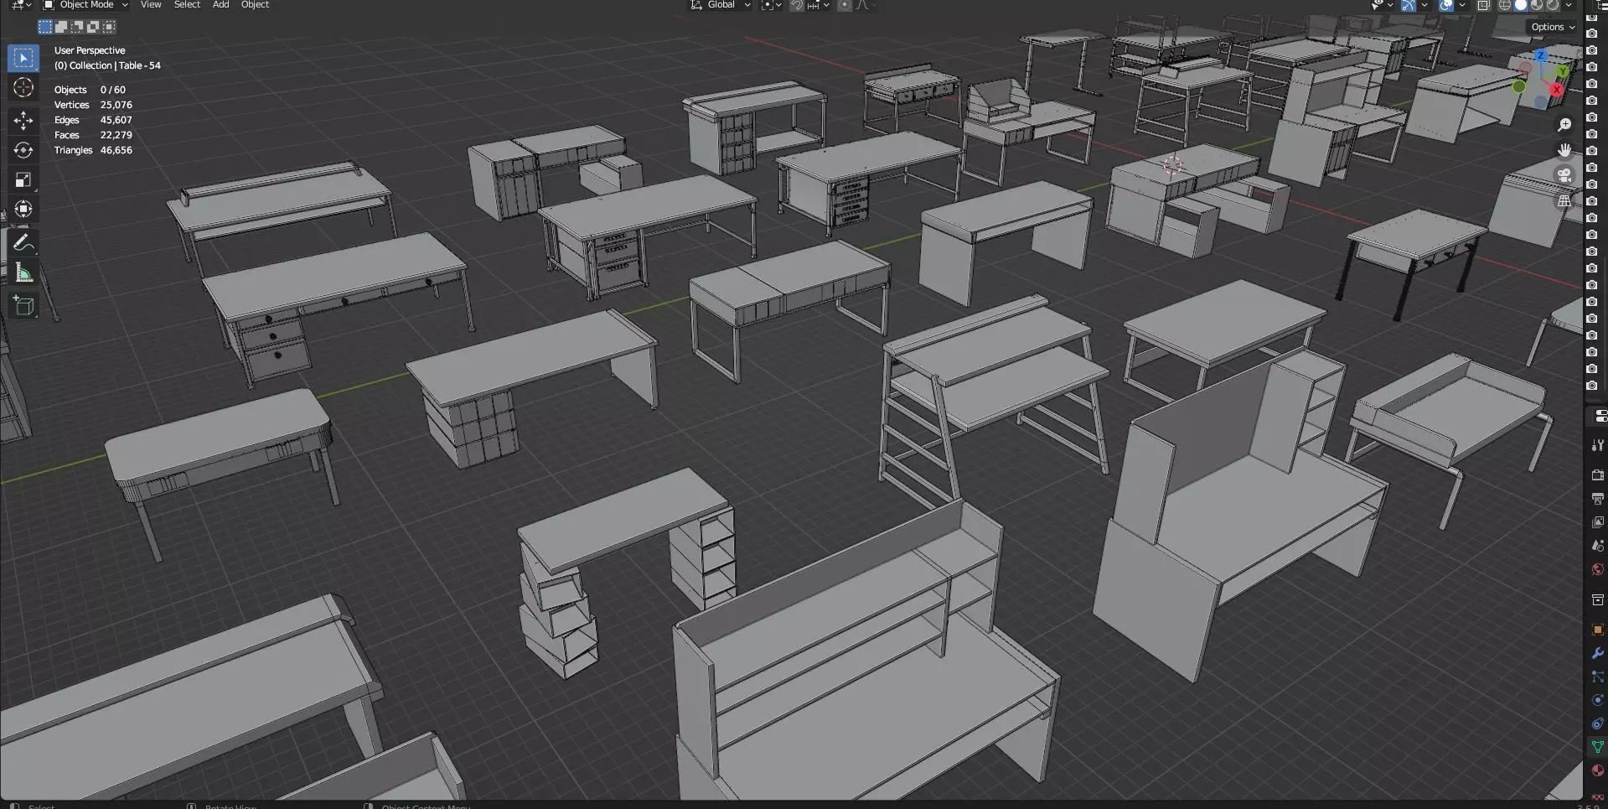
Task: Open the snapping elements dropdown
Action: (819, 5)
